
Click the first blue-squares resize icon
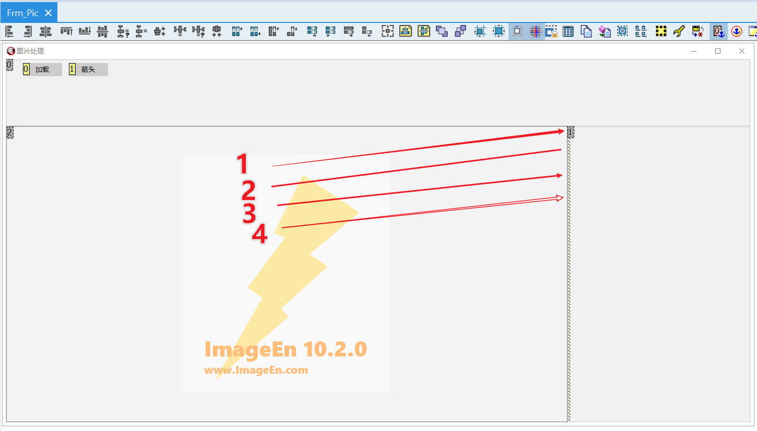tap(237, 32)
